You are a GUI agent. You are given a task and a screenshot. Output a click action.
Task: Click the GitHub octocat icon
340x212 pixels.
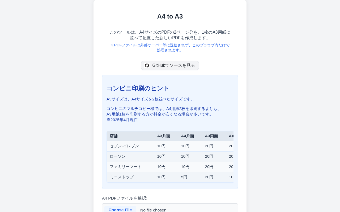point(147,65)
